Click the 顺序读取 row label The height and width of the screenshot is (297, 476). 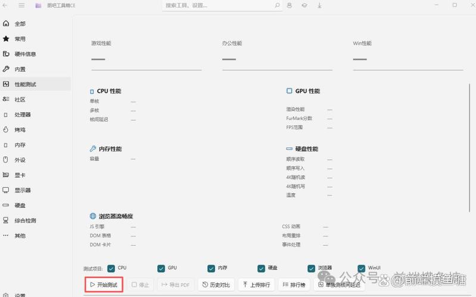tap(295, 159)
